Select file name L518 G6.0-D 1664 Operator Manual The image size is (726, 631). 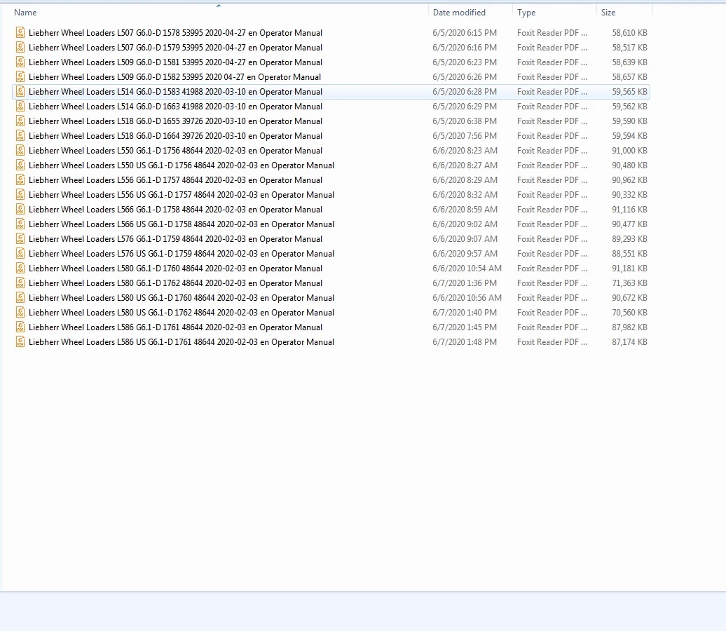pos(175,136)
